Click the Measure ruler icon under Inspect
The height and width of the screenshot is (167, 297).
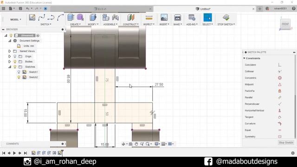pos(149,18)
